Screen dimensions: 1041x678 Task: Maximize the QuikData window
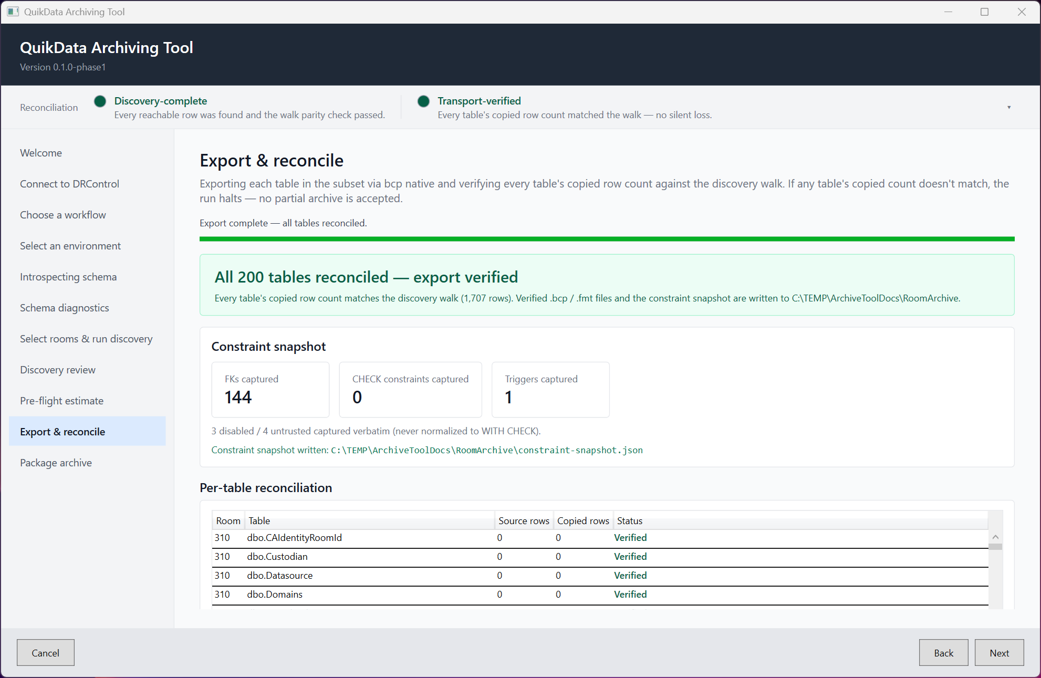pyautogui.click(x=984, y=12)
